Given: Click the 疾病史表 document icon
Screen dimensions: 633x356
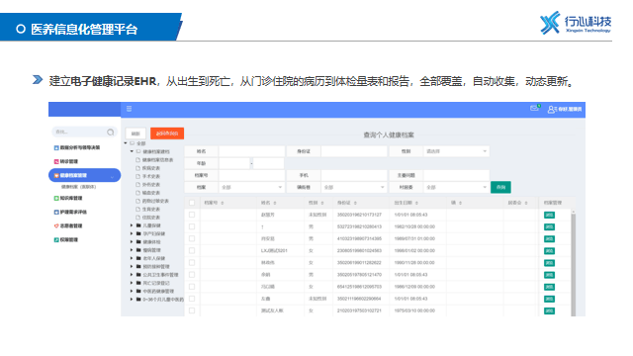Looking at the screenshot, I should 137,168.
